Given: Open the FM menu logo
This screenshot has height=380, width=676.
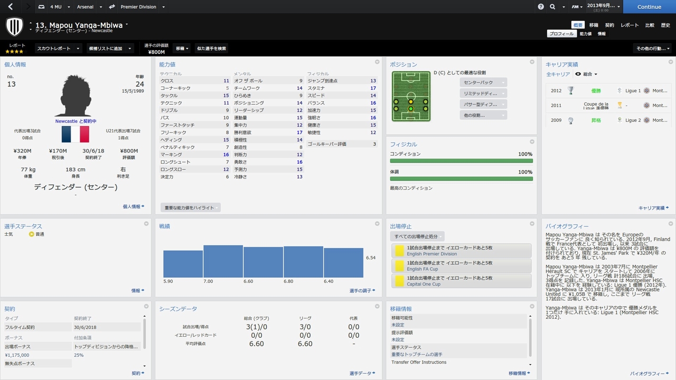Looking at the screenshot, I should pos(577,7).
